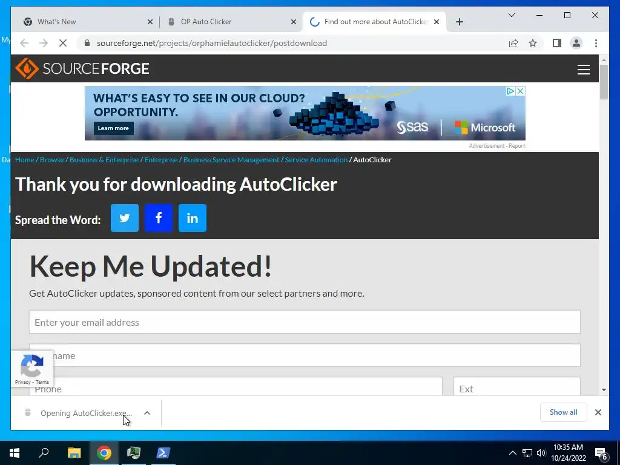Open Service Automation breadcrumb link
620x465 pixels.
click(316, 160)
